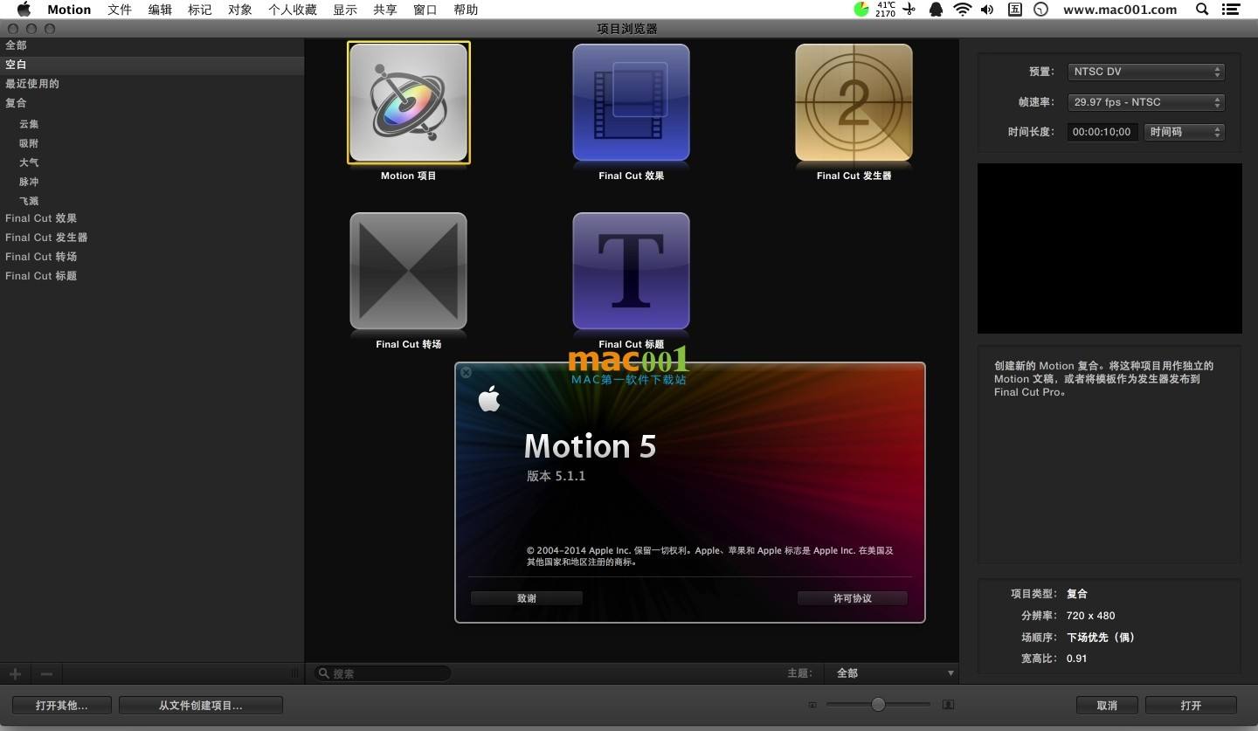Click the 打开其他... button
Image resolution: width=1258 pixels, height=731 pixels.
pyautogui.click(x=61, y=705)
